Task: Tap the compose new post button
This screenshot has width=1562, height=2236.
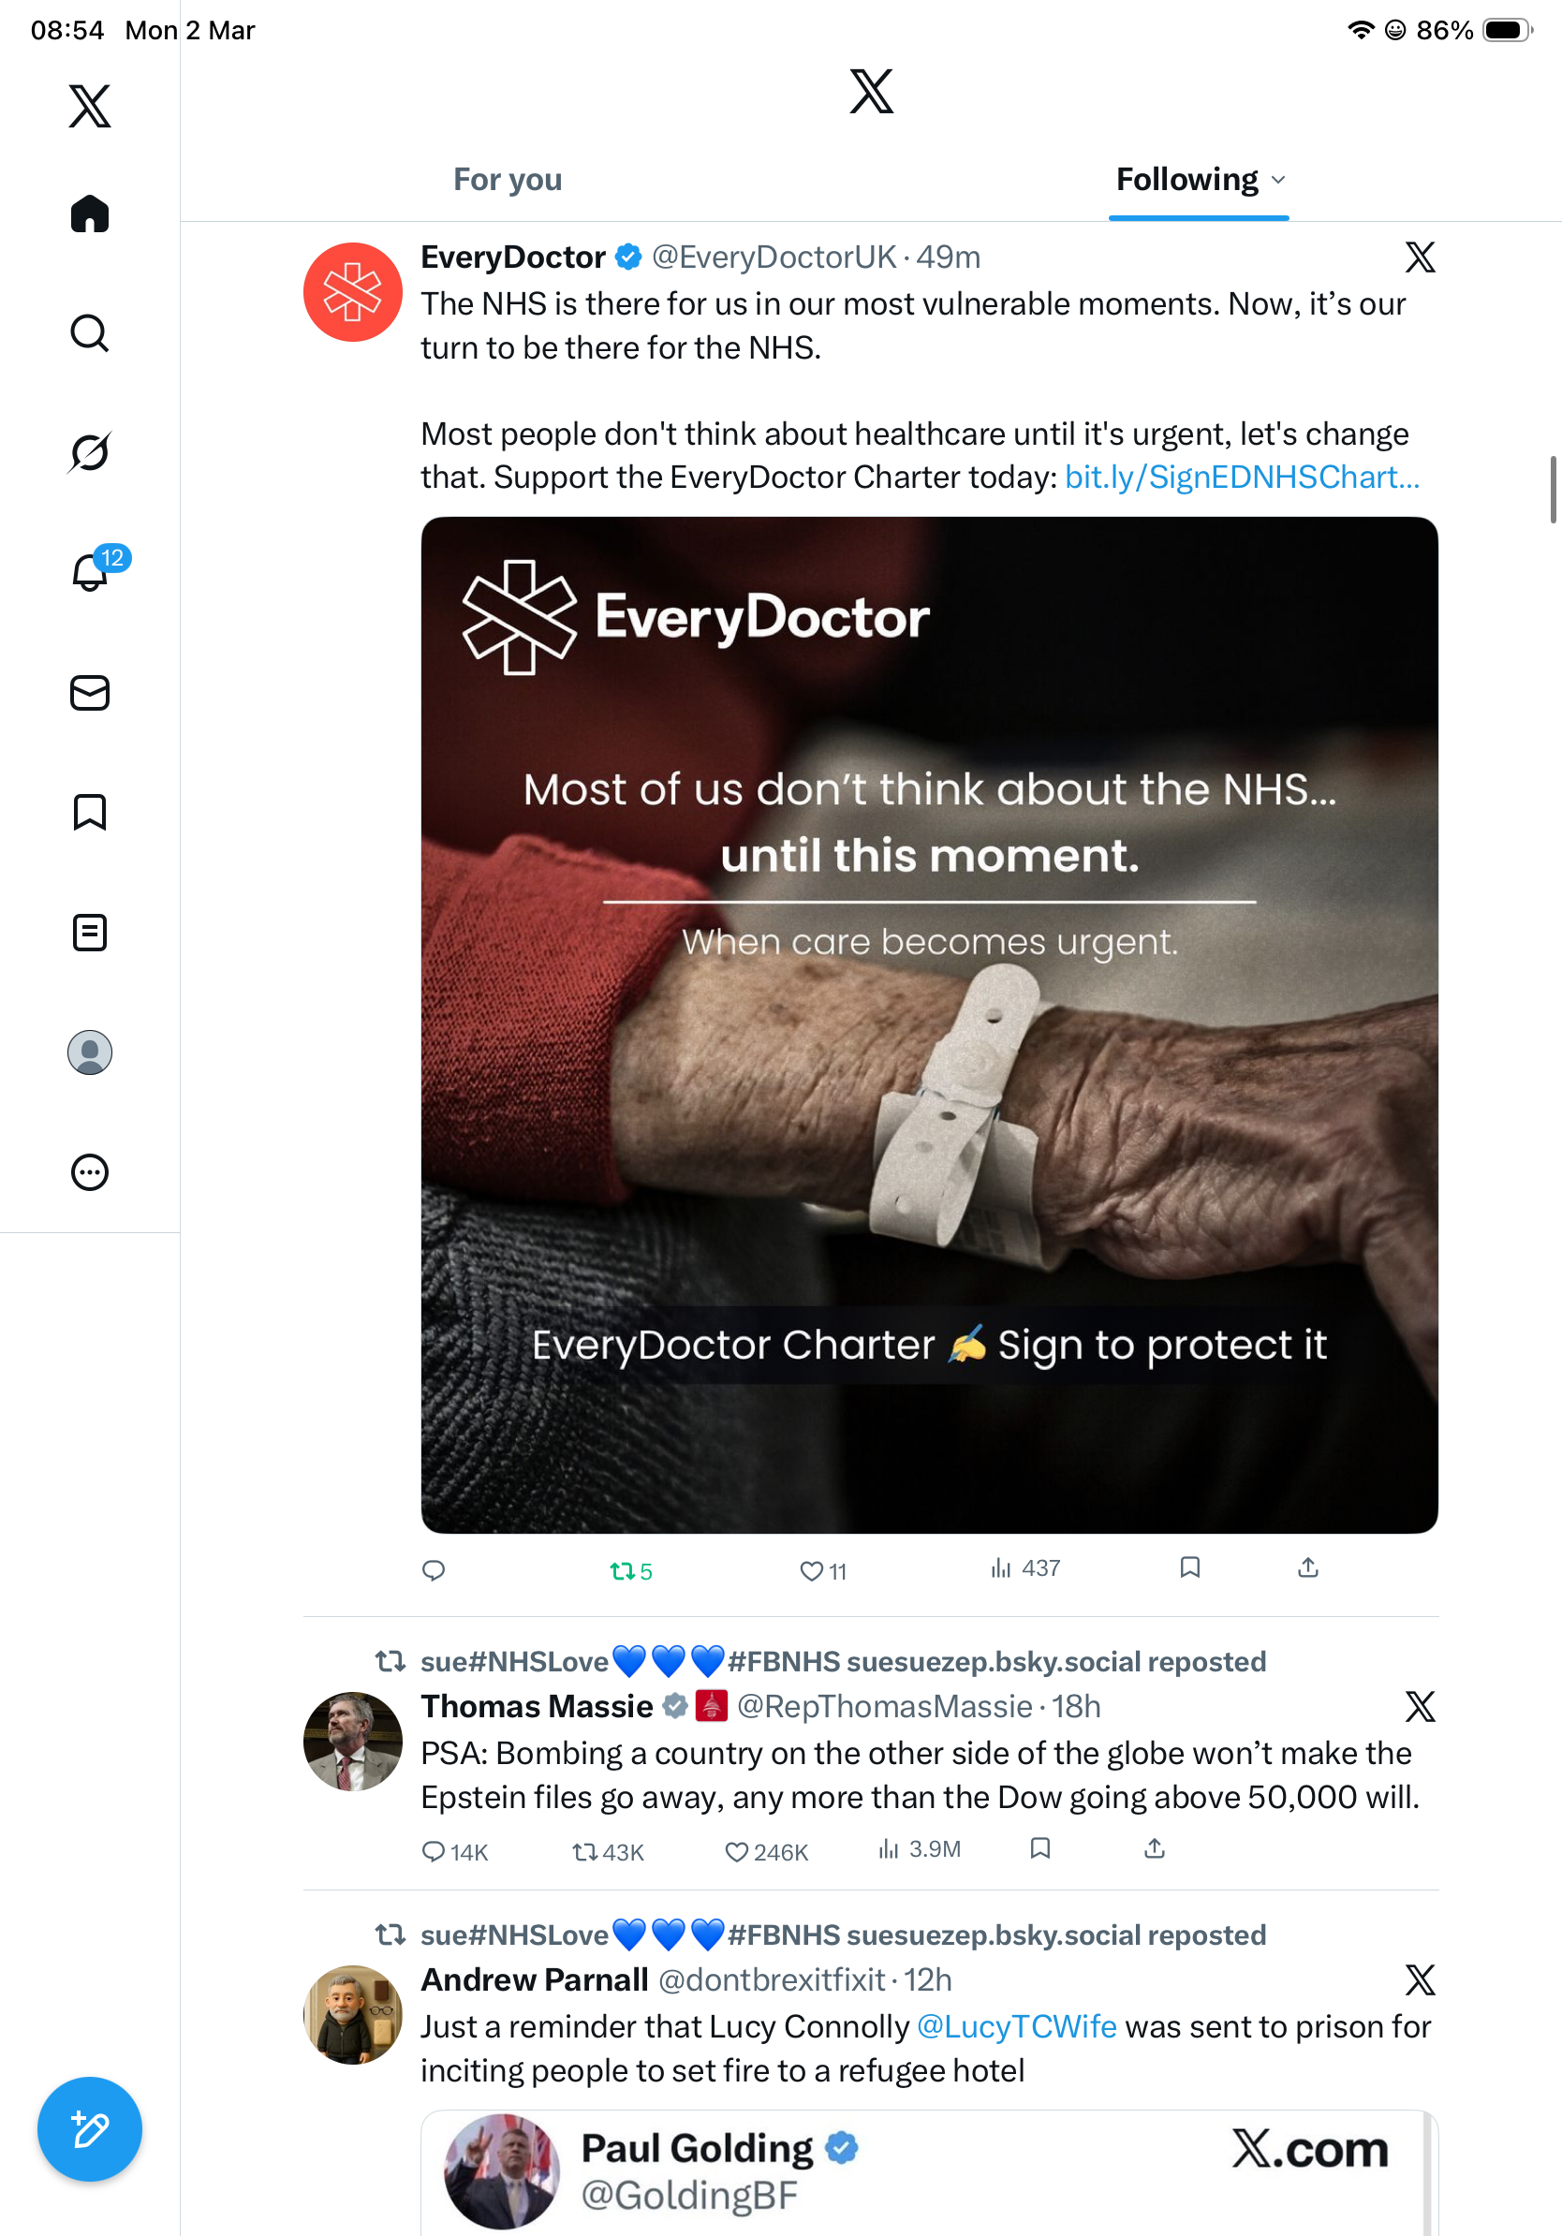Action: [x=90, y=2129]
